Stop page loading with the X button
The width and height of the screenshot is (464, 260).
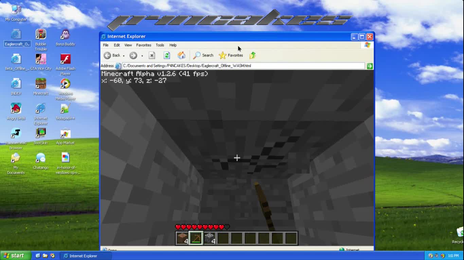152,55
